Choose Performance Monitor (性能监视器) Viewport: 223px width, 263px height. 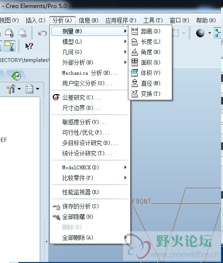click(x=90, y=192)
